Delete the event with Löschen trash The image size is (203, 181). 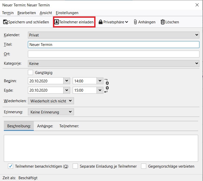[170, 22]
